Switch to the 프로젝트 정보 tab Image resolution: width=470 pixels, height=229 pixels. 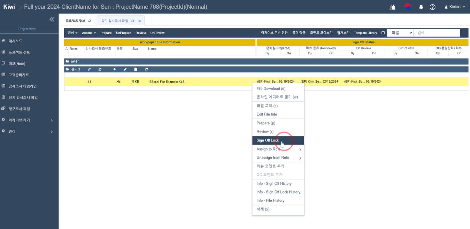pyautogui.click(x=76, y=21)
